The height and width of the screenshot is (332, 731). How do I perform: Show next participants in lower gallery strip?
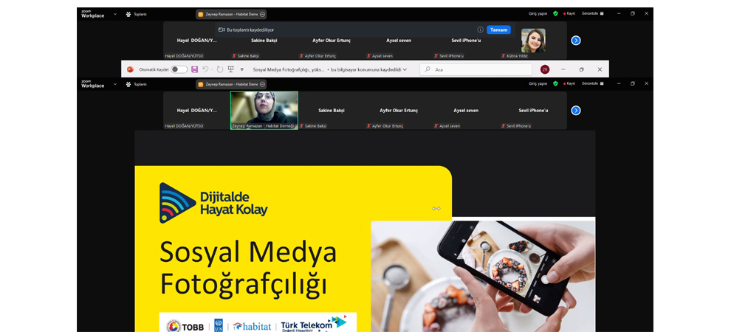[576, 111]
